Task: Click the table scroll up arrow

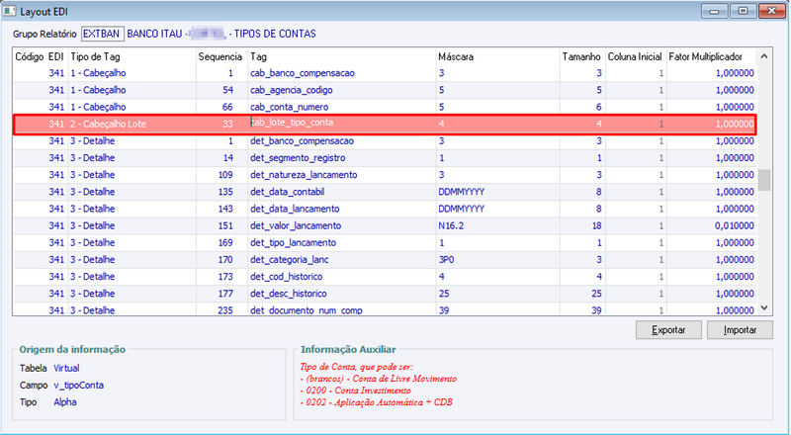Action: click(x=763, y=56)
